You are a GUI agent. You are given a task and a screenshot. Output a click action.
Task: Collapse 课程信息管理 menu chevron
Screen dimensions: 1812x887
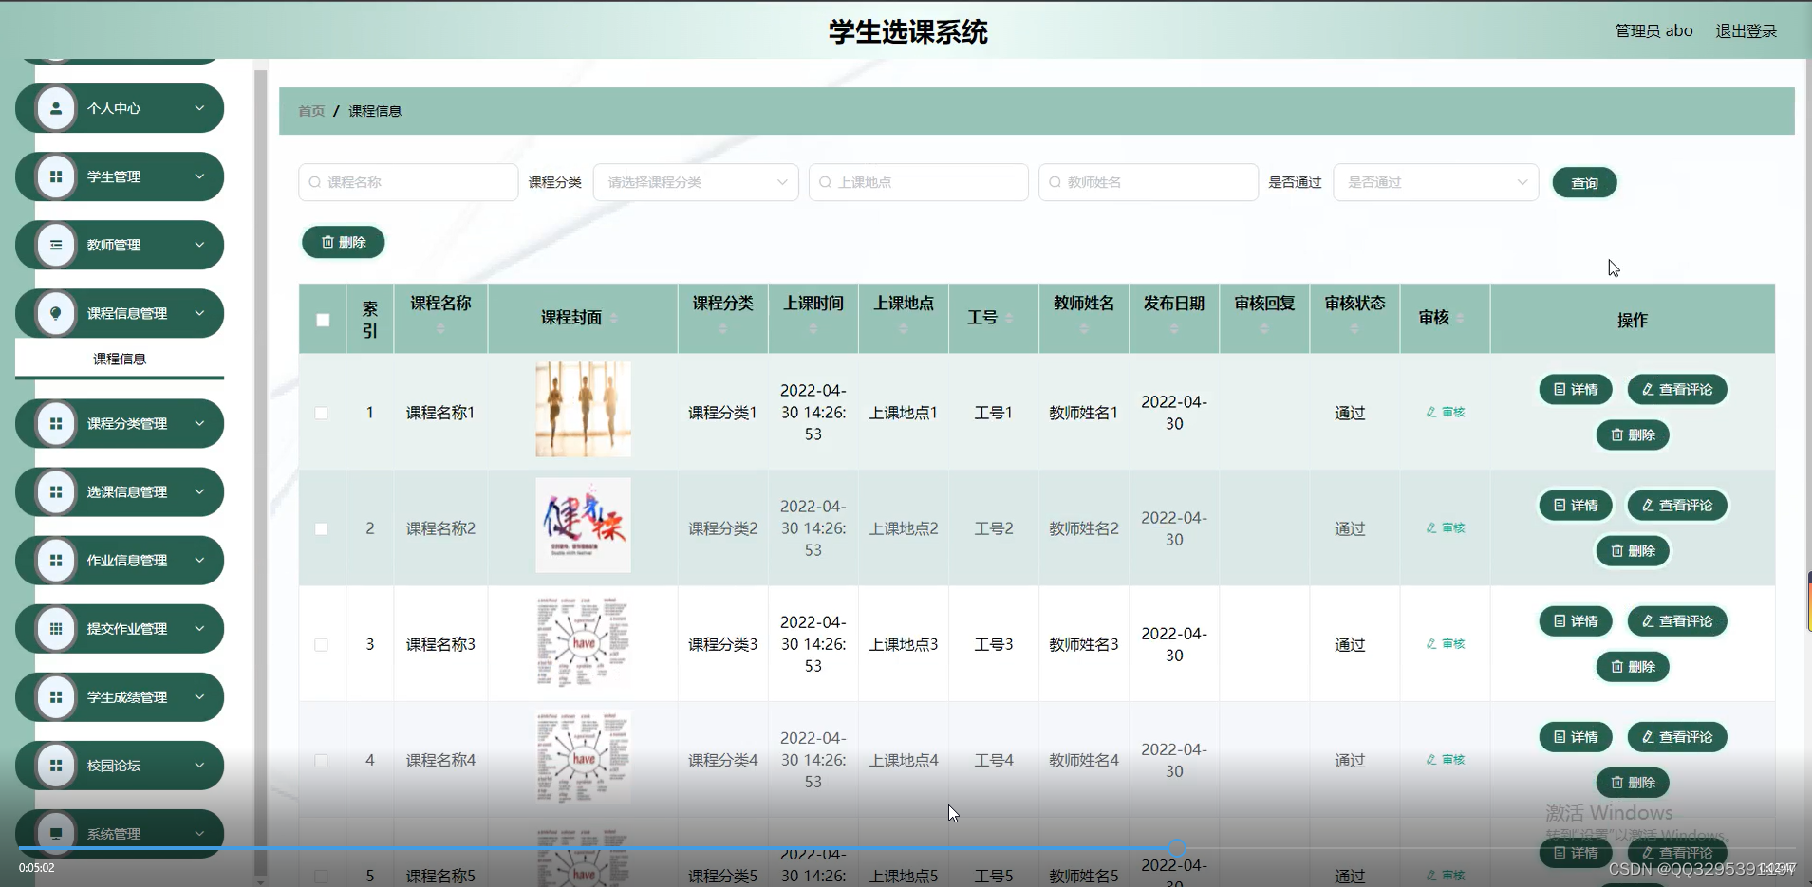tap(199, 313)
